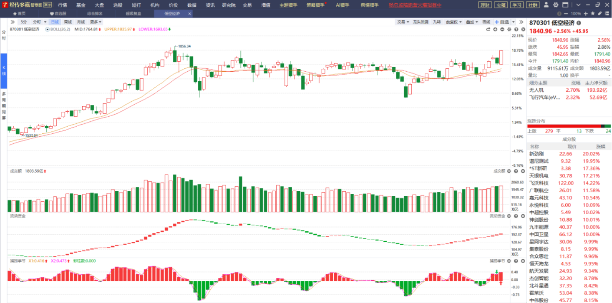Click the 龙头回溯 button
Image resolution: width=612 pixels, height=303 pixels.
pos(421,22)
